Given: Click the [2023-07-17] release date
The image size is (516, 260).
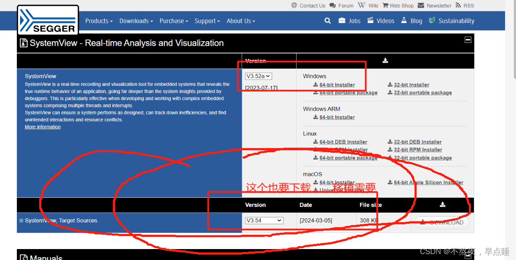Looking at the screenshot, I should point(261,88).
